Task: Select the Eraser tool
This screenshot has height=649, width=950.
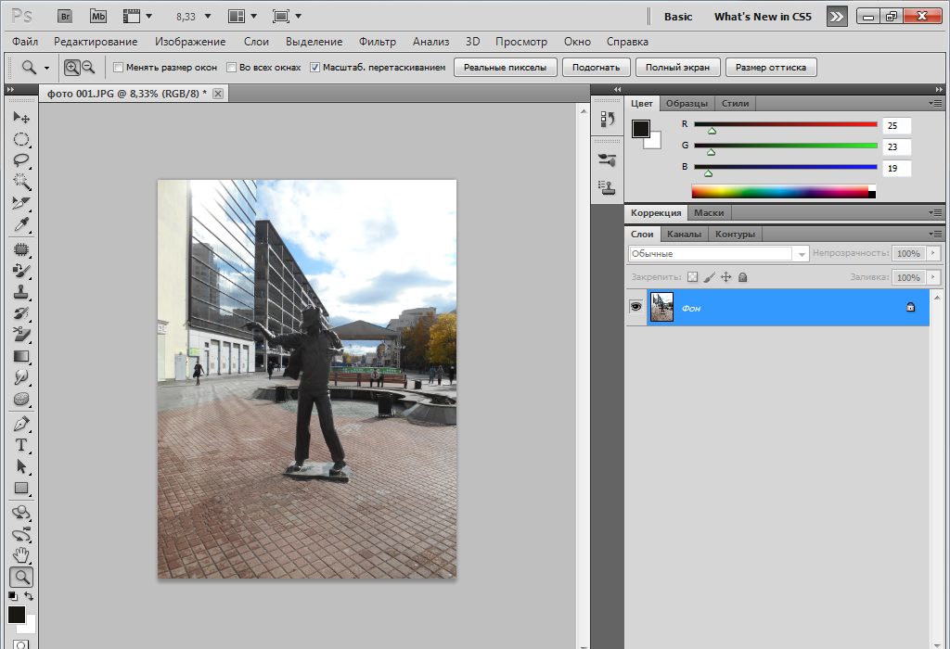Action: [x=21, y=335]
